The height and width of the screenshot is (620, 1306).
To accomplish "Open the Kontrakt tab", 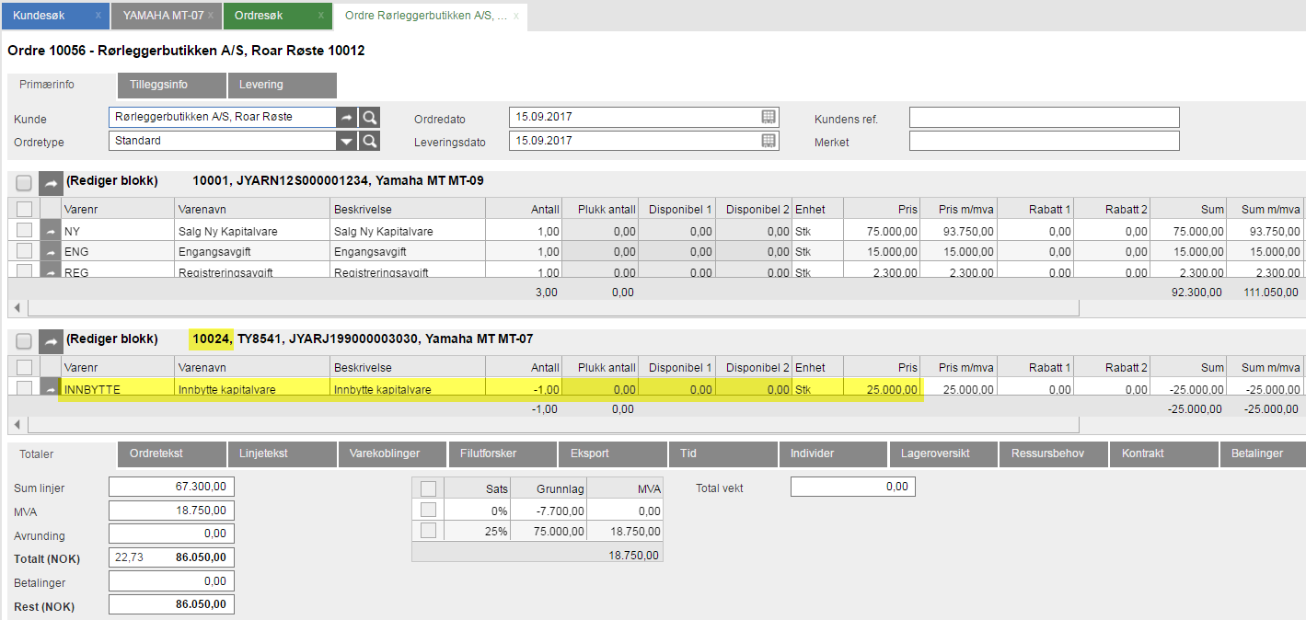I will [x=1163, y=454].
